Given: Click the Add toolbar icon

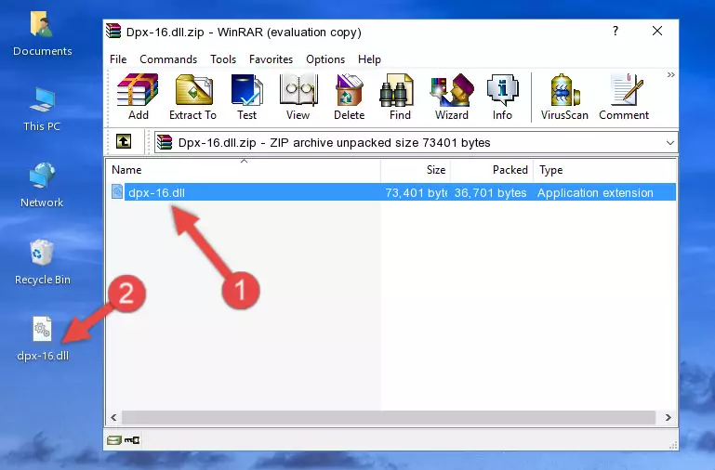Looking at the screenshot, I should pyautogui.click(x=138, y=97).
